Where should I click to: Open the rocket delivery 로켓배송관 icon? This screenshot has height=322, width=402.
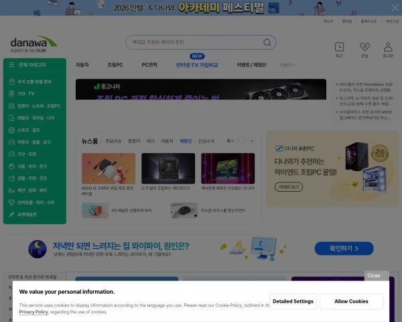(x=11, y=215)
